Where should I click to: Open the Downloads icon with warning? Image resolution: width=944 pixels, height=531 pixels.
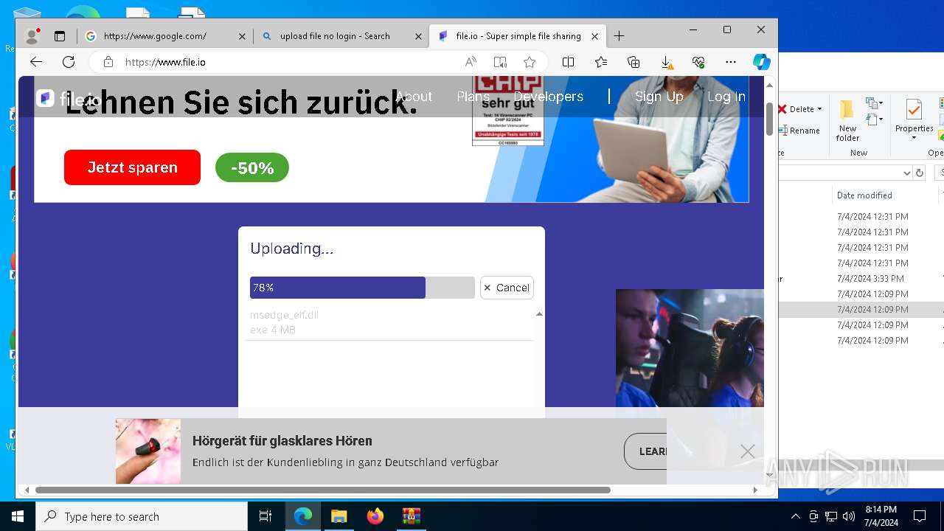pyautogui.click(x=666, y=62)
